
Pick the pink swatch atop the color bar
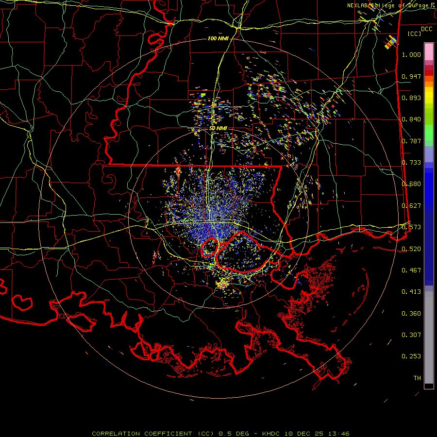[429, 52]
